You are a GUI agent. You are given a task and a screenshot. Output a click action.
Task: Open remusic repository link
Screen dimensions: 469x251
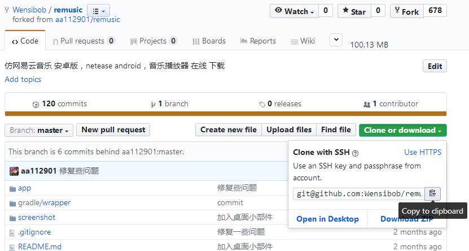pos(68,10)
